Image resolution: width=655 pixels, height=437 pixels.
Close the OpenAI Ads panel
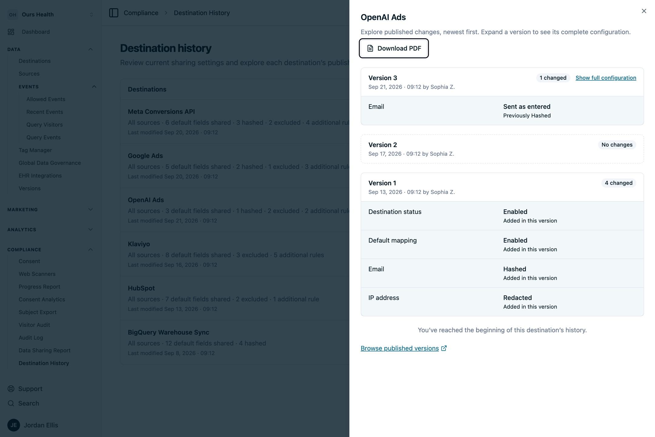click(x=644, y=11)
